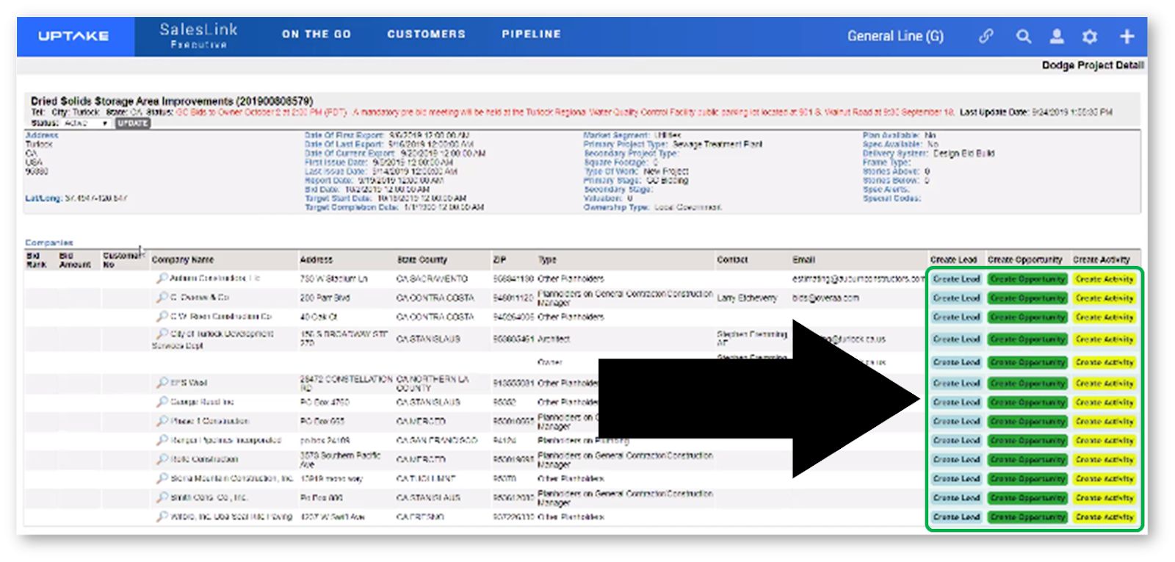Click the SalesLink Executive title
Image resolution: width=1175 pixels, height=562 pixels.
pyautogui.click(x=198, y=35)
